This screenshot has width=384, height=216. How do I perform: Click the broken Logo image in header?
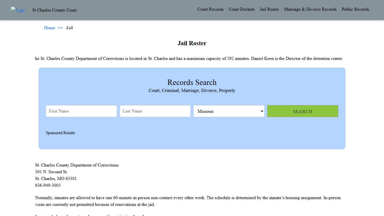click(x=18, y=10)
